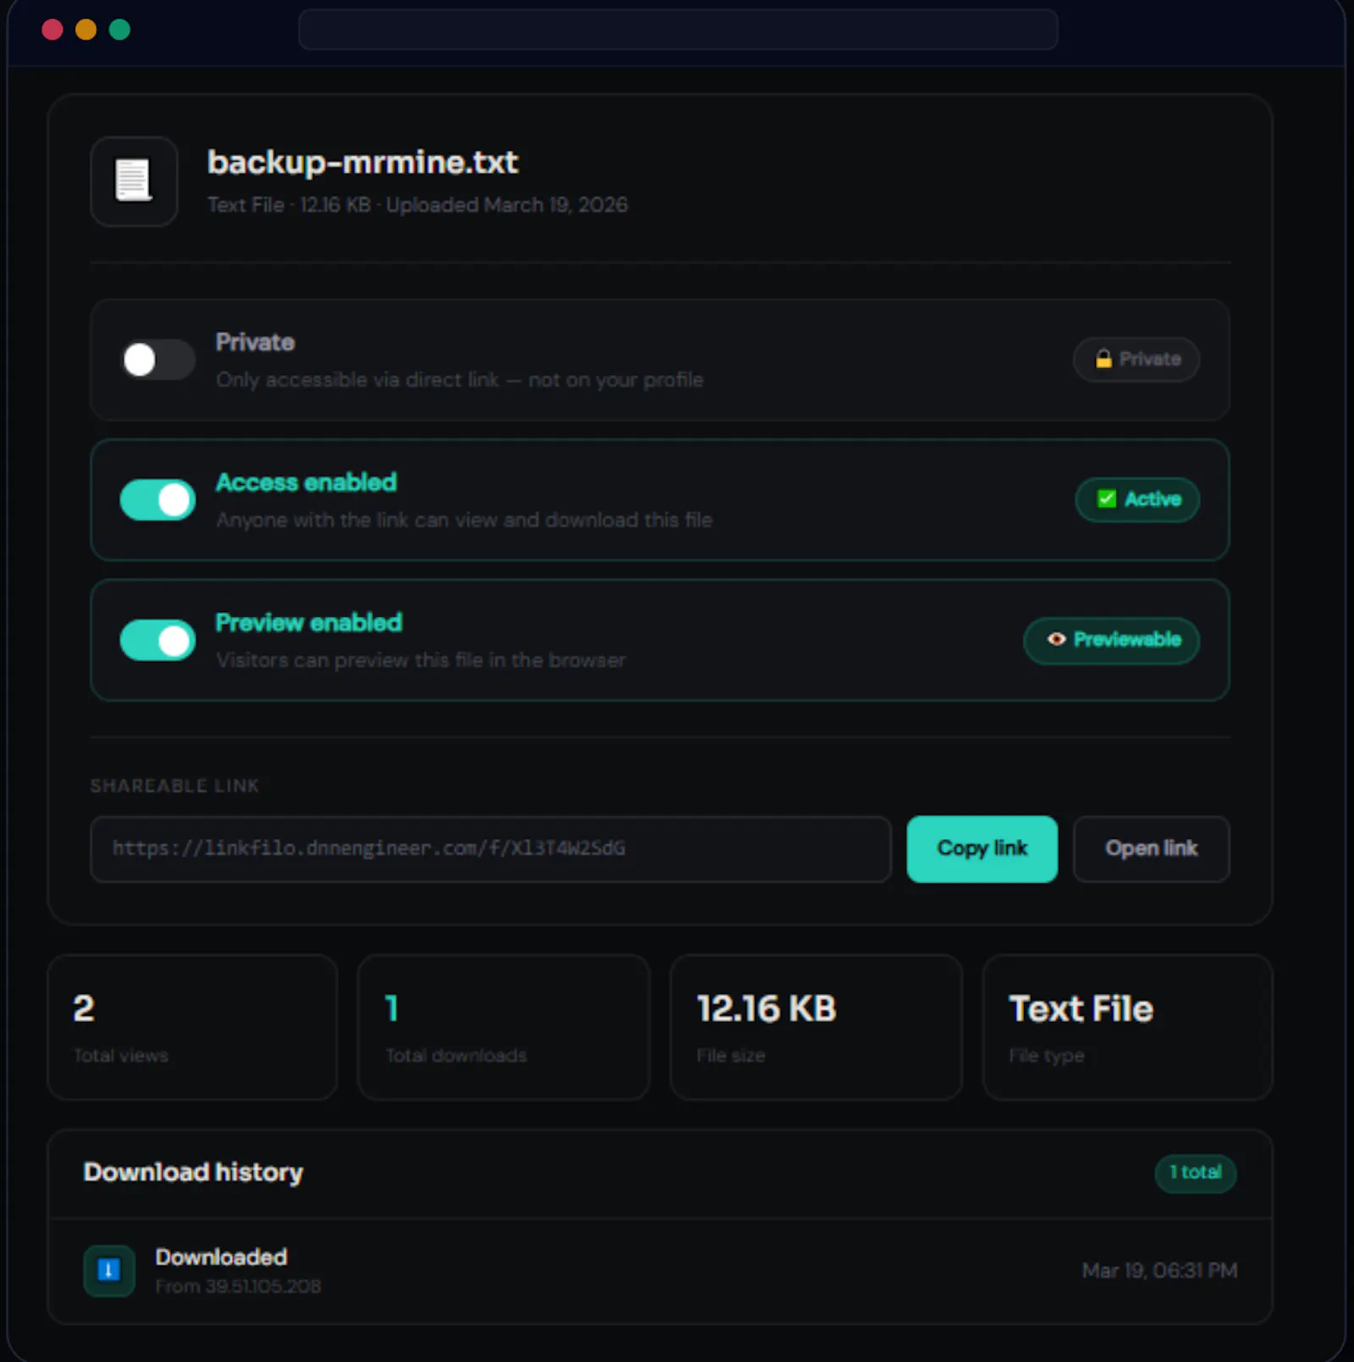Click the green window maximize dot
1354x1362 pixels.
pyautogui.click(x=119, y=30)
